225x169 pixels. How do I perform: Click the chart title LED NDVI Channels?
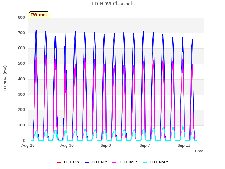click(112, 4)
